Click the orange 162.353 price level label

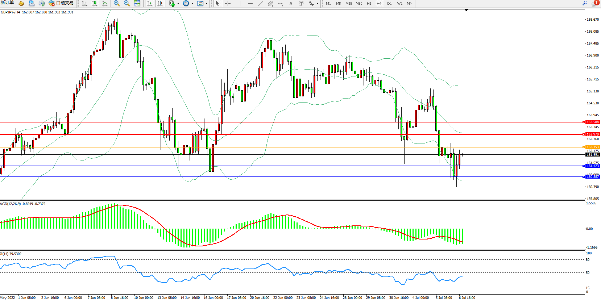pos(593,147)
